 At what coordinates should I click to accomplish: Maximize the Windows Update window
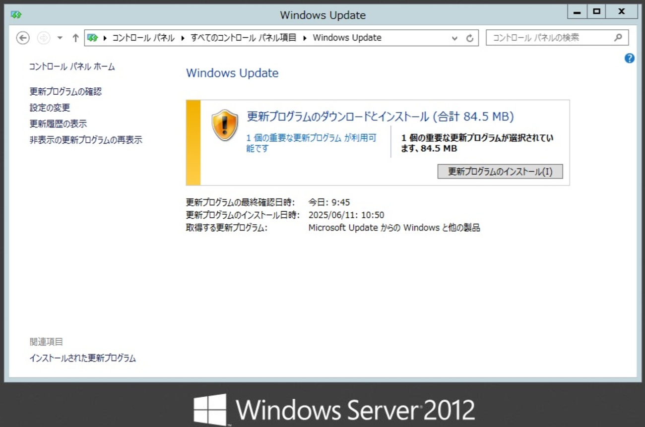596,12
